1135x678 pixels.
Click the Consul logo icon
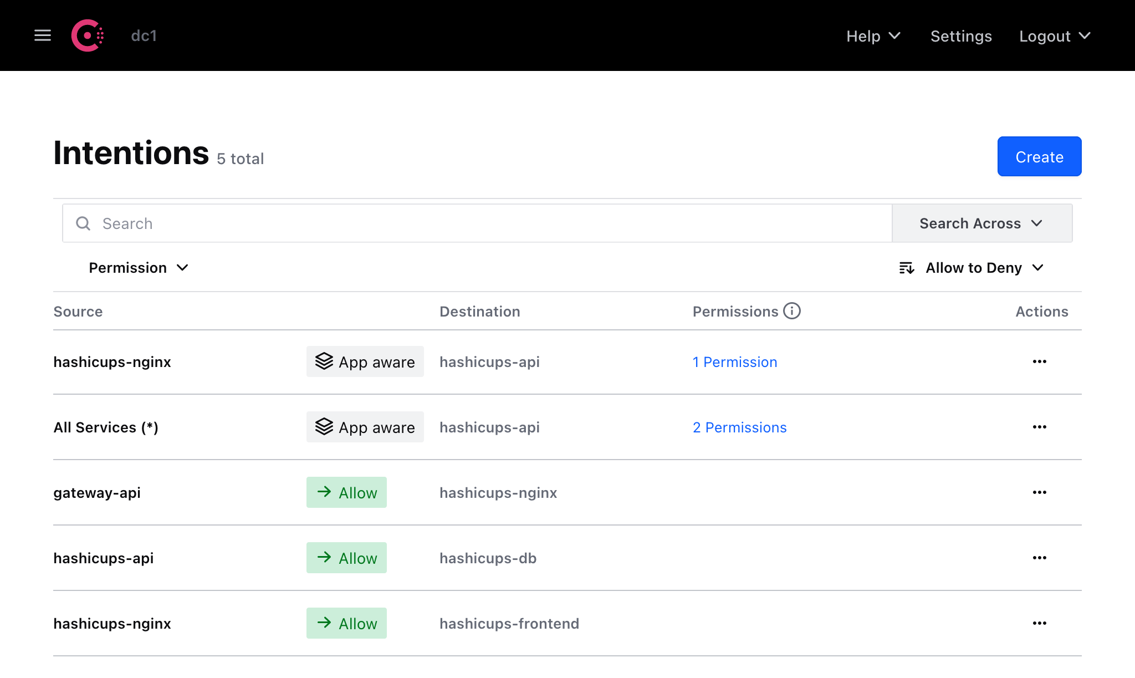pyautogui.click(x=88, y=35)
